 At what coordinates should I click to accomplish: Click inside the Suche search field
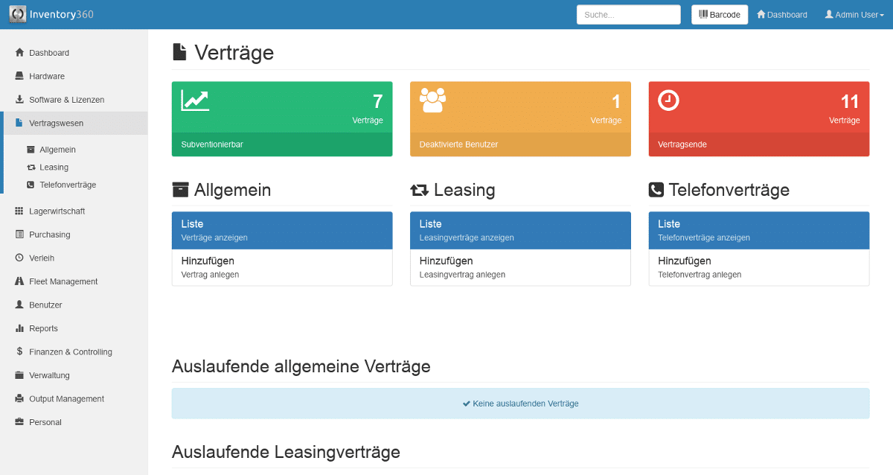click(x=628, y=14)
